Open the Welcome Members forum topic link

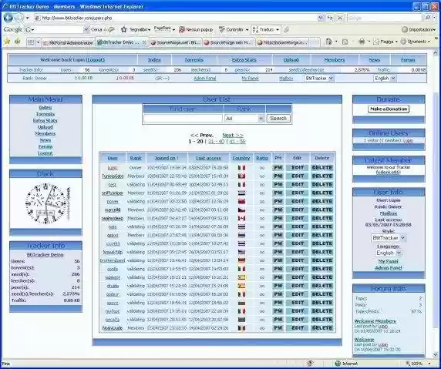[x=375, y=321]
